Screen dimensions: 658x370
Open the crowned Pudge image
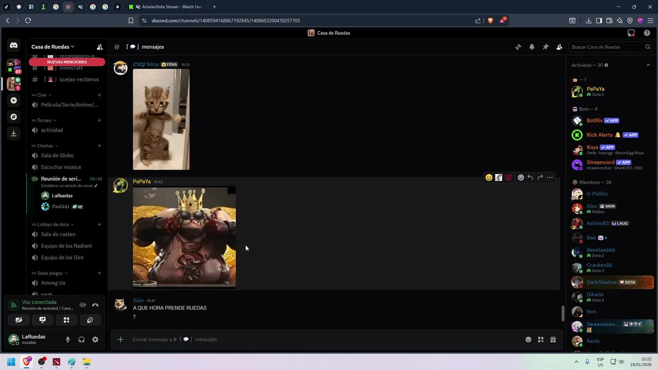184,237
